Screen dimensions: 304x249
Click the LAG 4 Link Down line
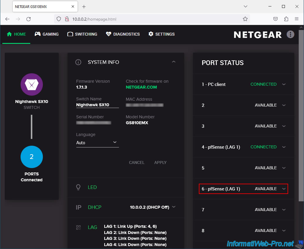[x=135, y=245]
